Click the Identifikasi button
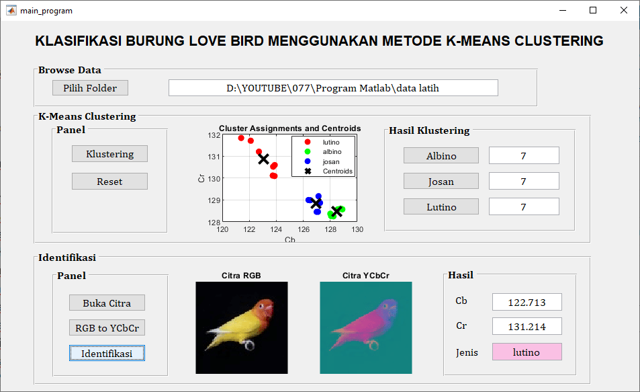Image resolution: width=640 pixels, height=392 pixels. [107, 352]
